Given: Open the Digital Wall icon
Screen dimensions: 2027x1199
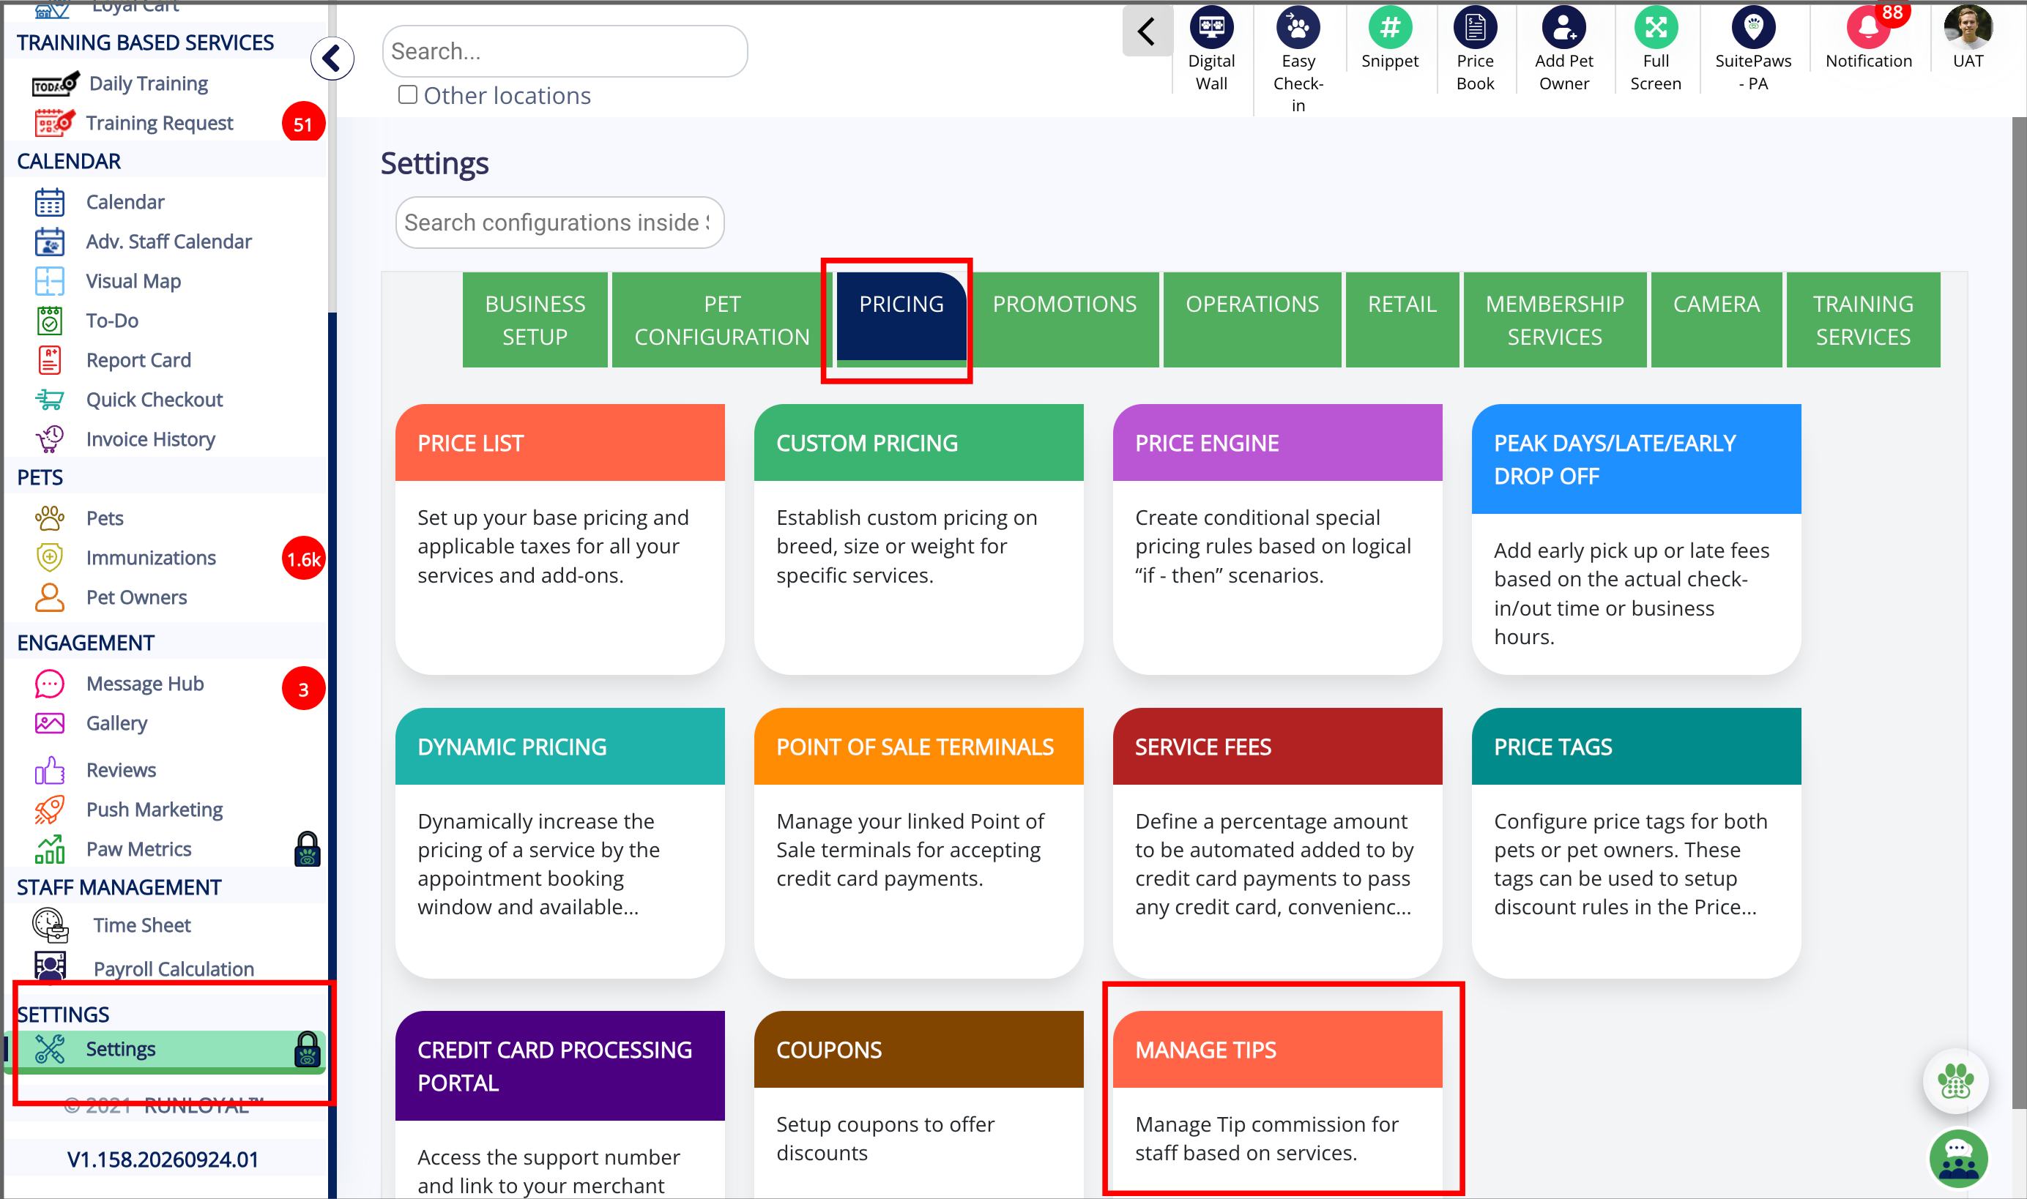Looking at the screenshot, I should [x=1210, y=29].
